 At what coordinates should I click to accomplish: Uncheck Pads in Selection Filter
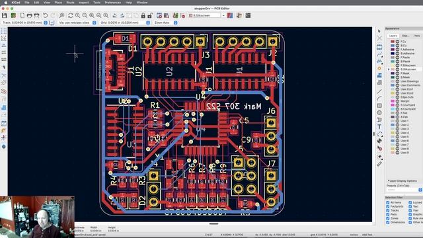388,214
